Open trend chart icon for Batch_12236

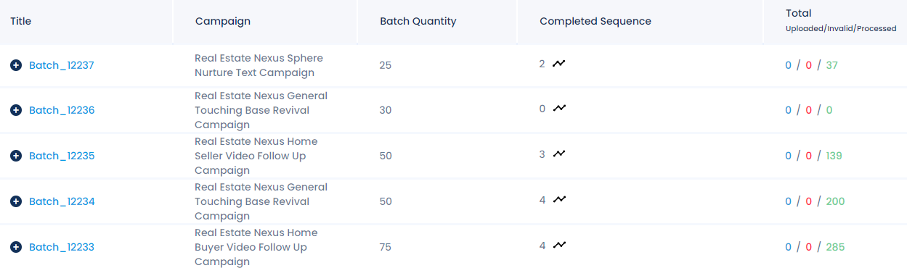[558, 109]
